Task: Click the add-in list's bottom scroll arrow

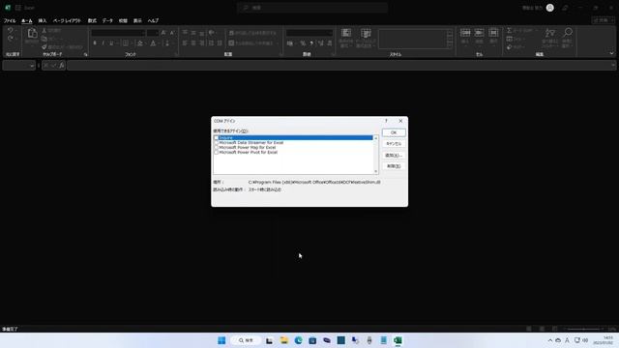Action: [376, 171]
